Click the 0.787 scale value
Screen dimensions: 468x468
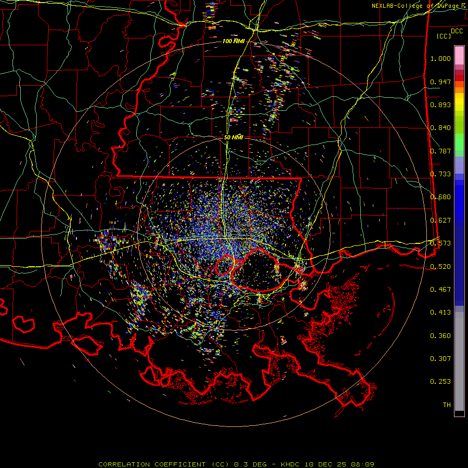[440, 151]
